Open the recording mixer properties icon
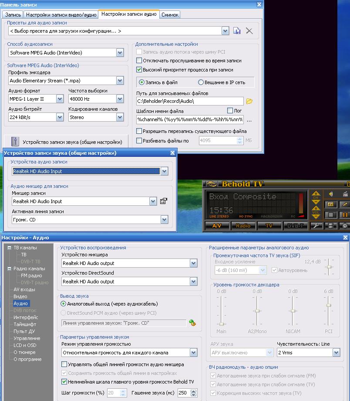Image resolution: width=350 pixels, height=401 pixels. click(x=164, y=201)
